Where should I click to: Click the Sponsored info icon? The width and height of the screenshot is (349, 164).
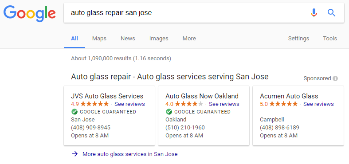335,78
